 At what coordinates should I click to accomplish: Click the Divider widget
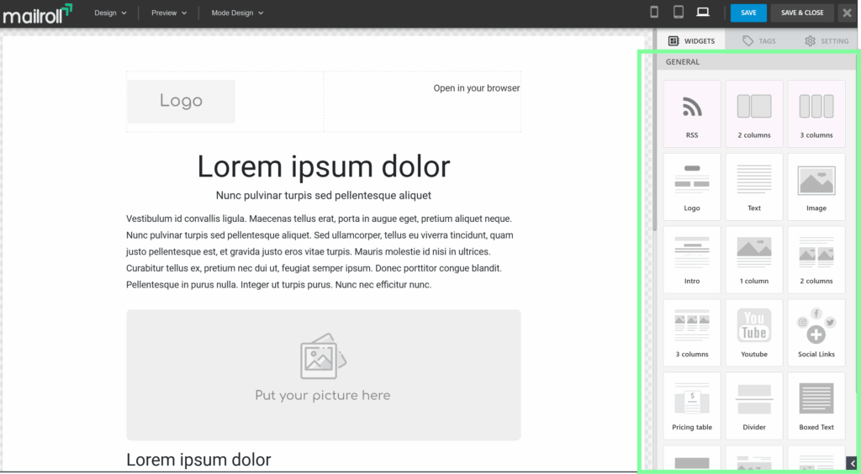(754, 405)
